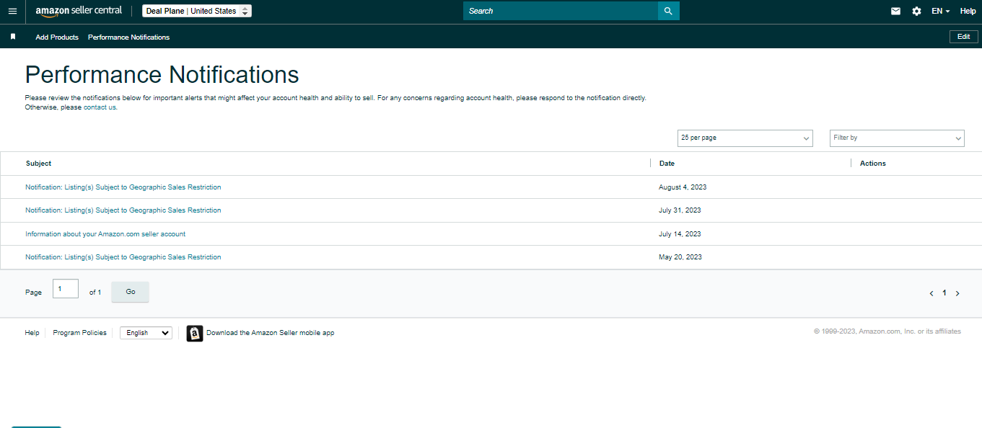Click the Amazon Seller app icon
This screenshot has height=428, width=982.
[x=195, y=333]
